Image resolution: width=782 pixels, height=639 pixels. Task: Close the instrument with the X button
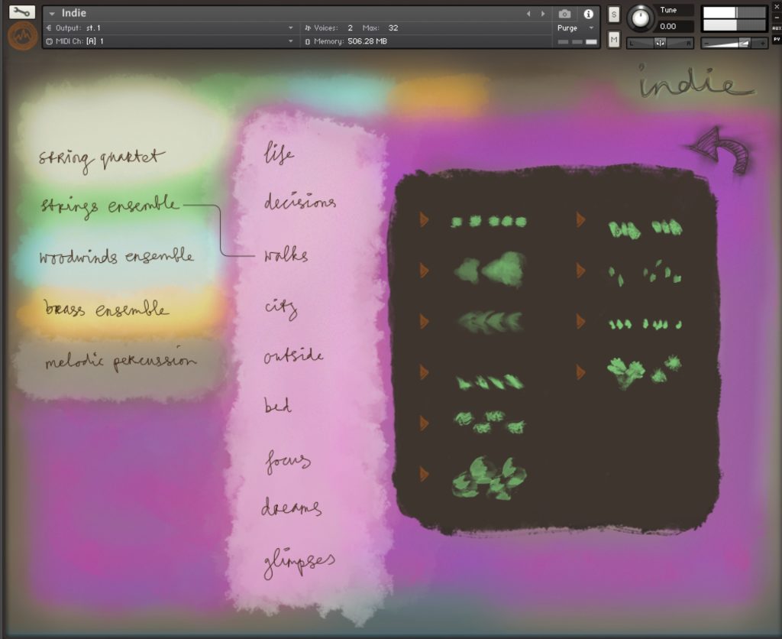pyautogui.click(x=777, y=6)
